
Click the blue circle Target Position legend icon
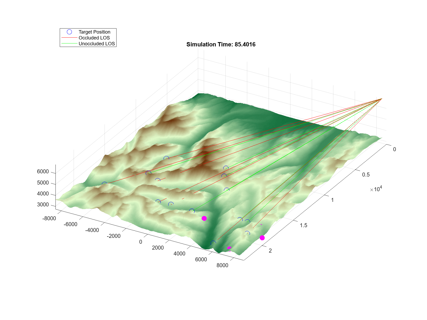pos(69,32)
